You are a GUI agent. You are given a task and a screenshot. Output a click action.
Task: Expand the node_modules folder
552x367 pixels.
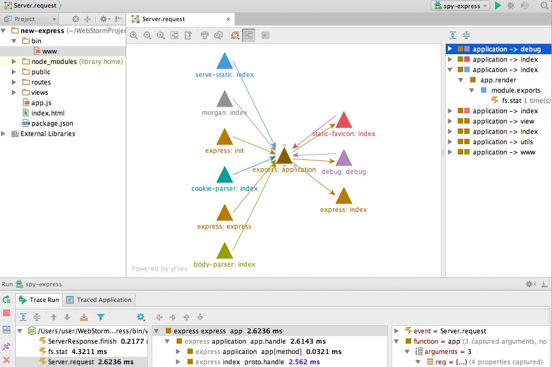point(14,62)
